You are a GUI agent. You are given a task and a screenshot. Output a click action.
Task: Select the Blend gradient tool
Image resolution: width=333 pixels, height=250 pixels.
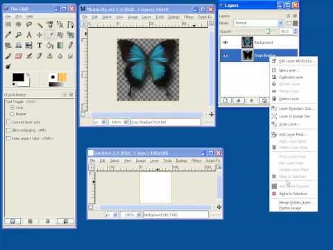coord(60,45)
